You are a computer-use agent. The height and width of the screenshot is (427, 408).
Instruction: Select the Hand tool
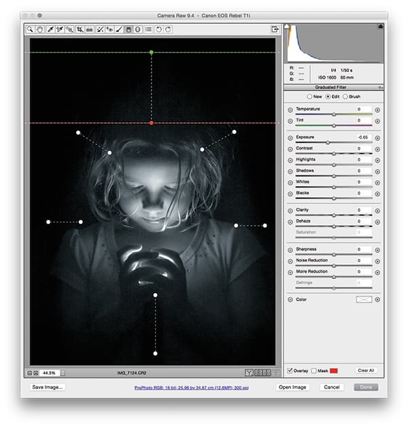click(39, 29)
